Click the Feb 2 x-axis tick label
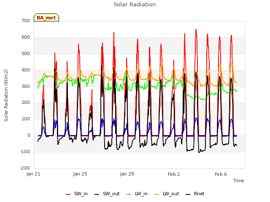Image resolution: width=270 pixels, height=202 pixels. pos(174,174)
